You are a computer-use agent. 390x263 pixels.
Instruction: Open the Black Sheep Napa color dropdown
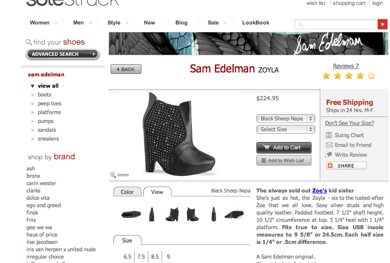[x=286, y=119]
